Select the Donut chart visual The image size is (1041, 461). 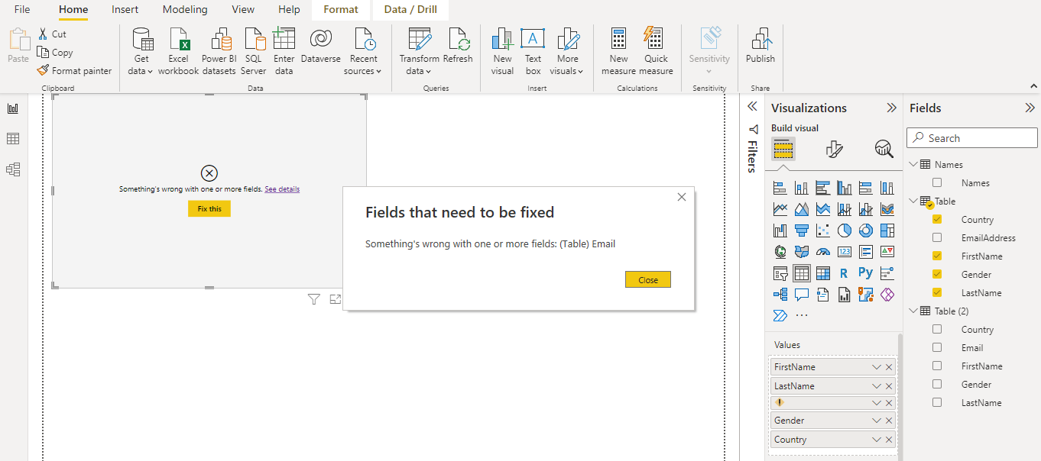[866, 230]
